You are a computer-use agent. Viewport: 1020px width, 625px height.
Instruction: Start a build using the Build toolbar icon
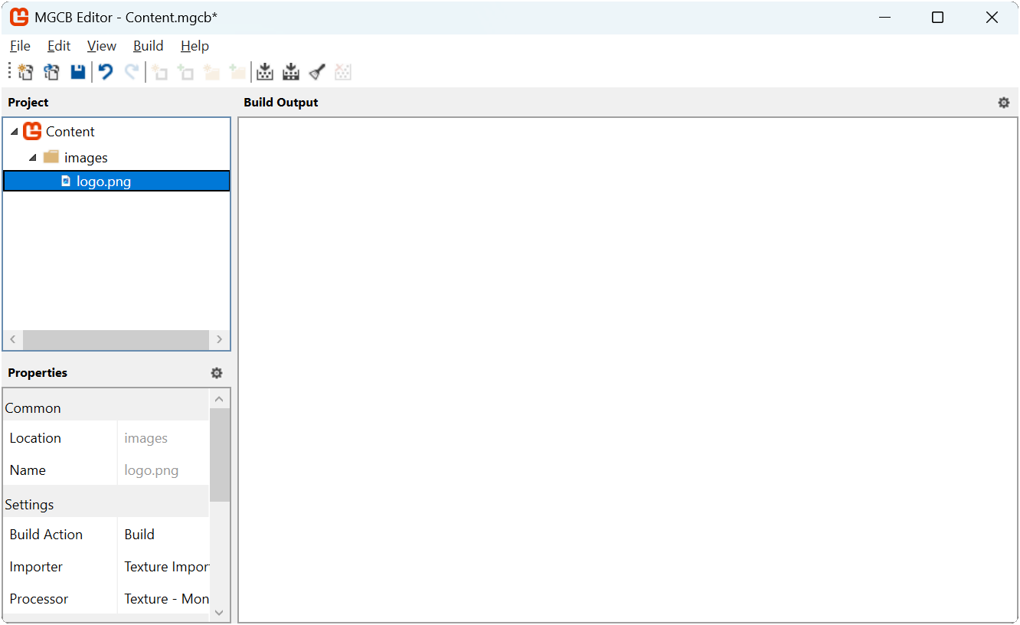265,71
